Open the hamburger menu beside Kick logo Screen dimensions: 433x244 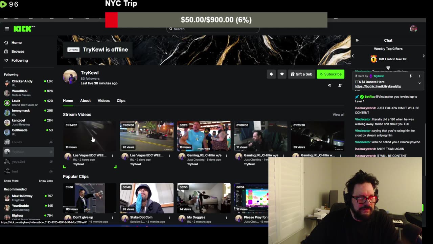tap(7, 29)
